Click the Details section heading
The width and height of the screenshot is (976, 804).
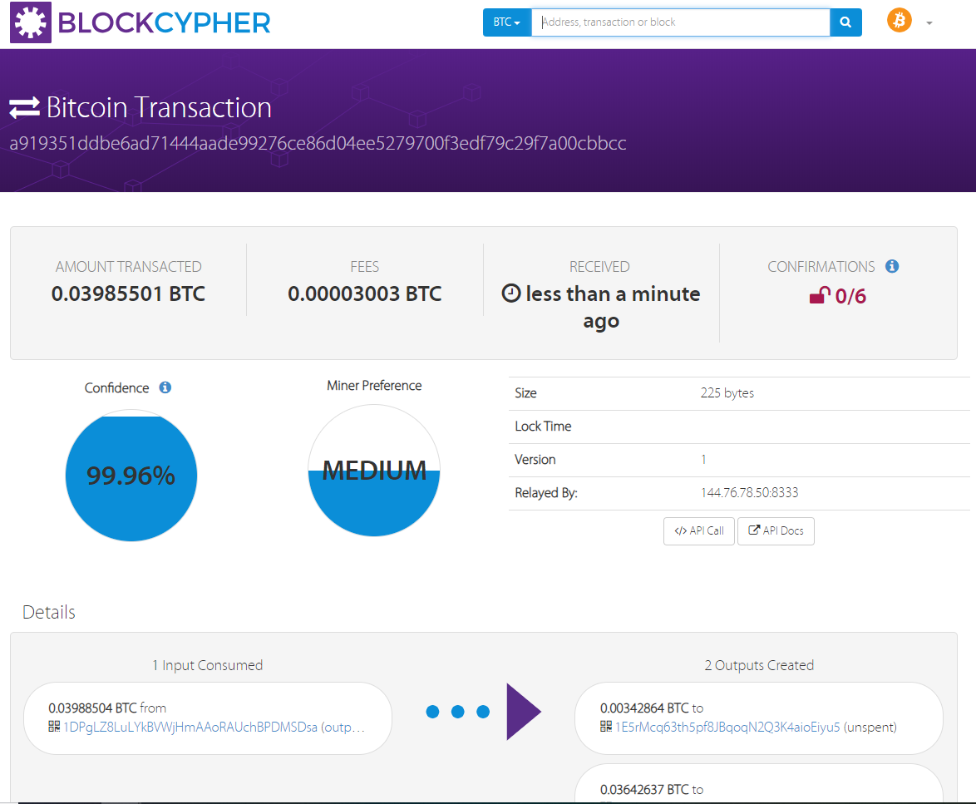[x=48, y=612]
